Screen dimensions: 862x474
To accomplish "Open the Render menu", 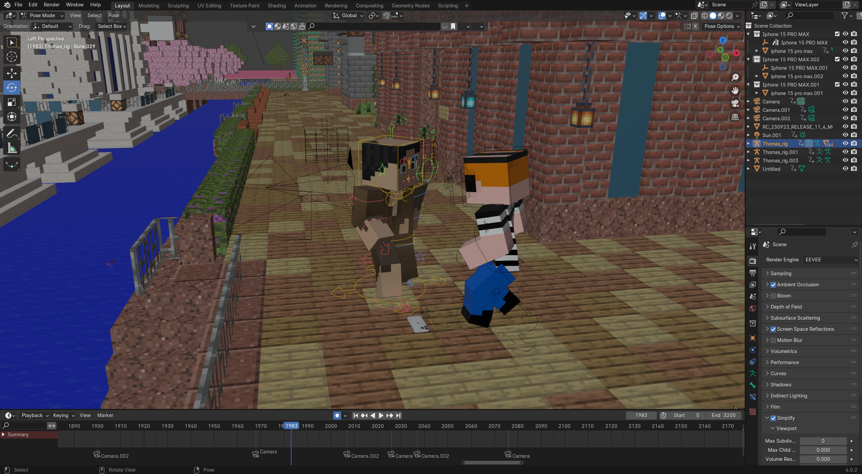I will [52, 5].
